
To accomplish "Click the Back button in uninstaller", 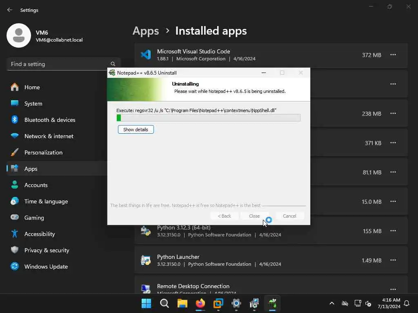I will pyautogui.click(x=225, y=216).
